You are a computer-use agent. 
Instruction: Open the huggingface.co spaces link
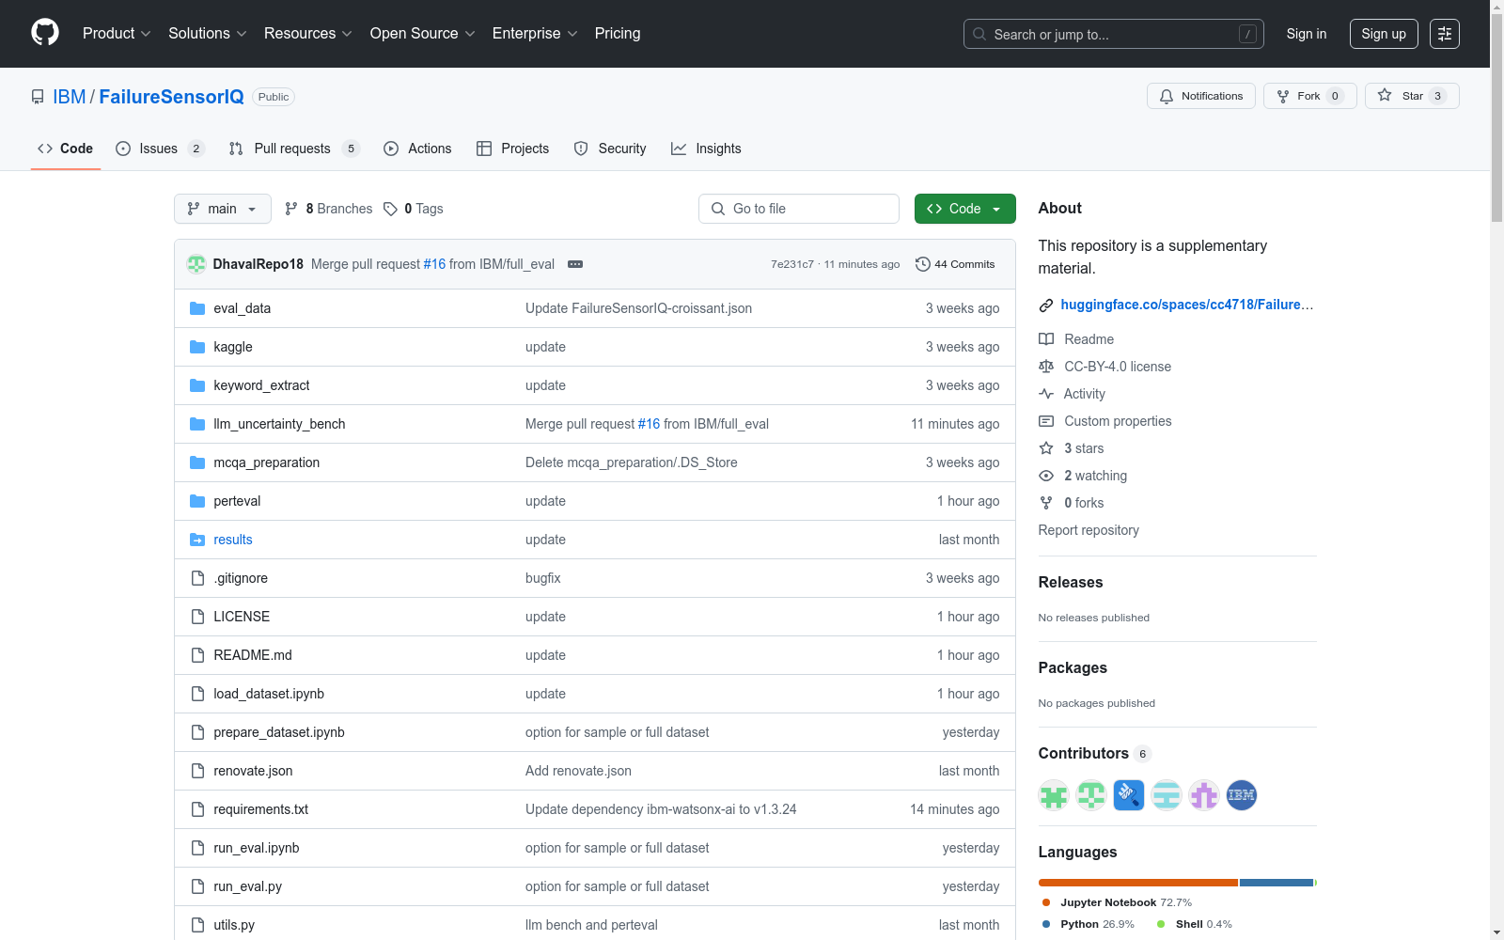[1187, 305]
